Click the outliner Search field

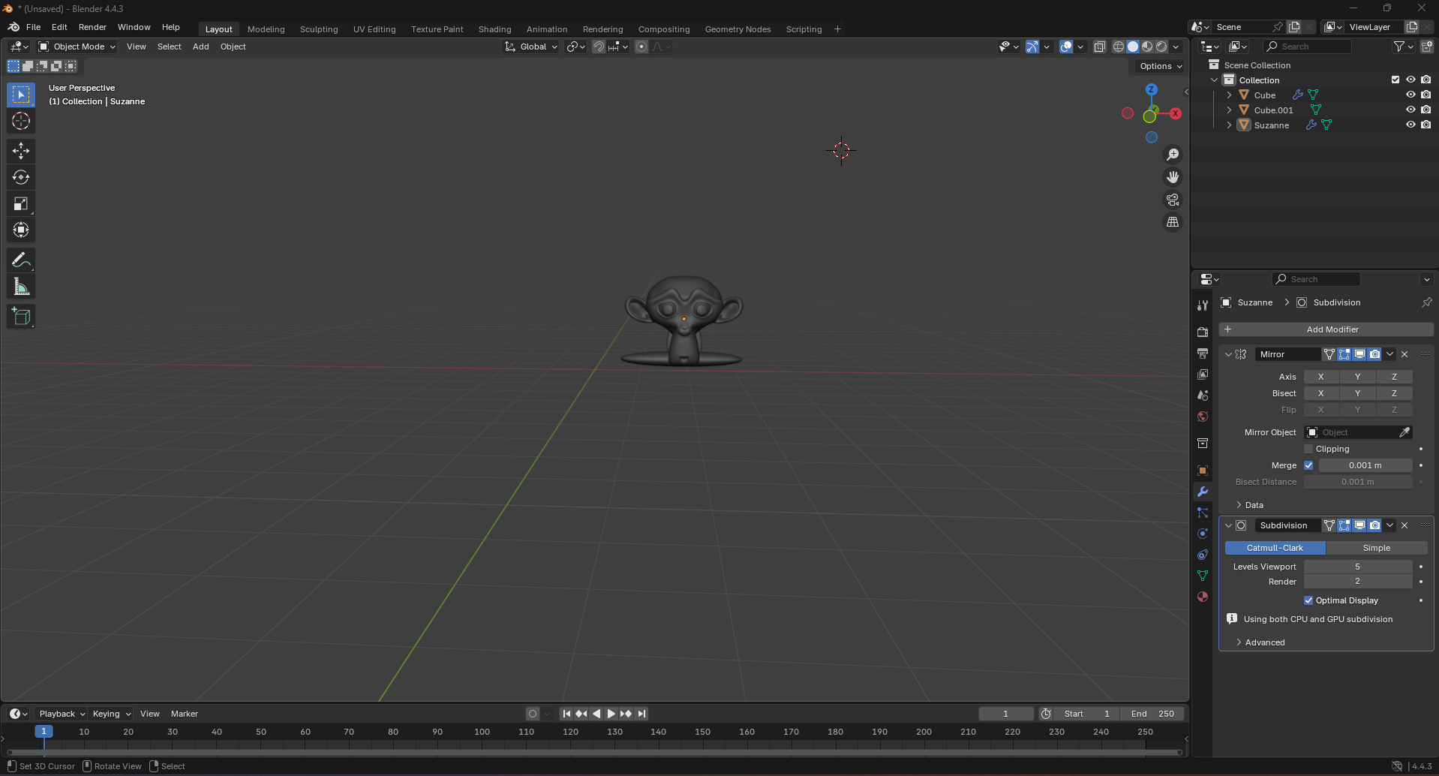(1307, 47)
